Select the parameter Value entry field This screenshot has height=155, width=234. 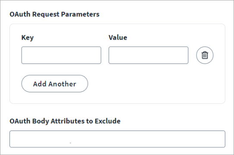tap(148, 55)
